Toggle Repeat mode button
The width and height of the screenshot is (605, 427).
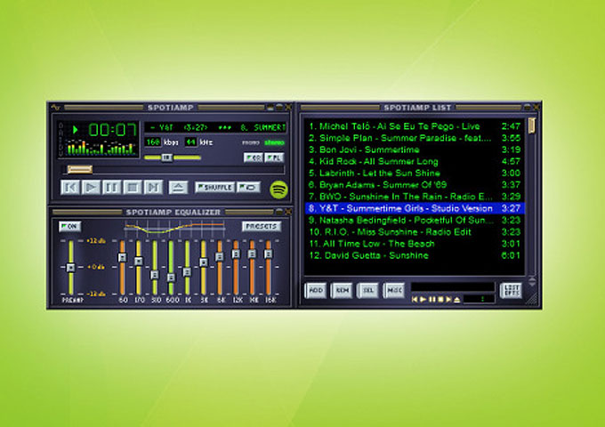248,188
